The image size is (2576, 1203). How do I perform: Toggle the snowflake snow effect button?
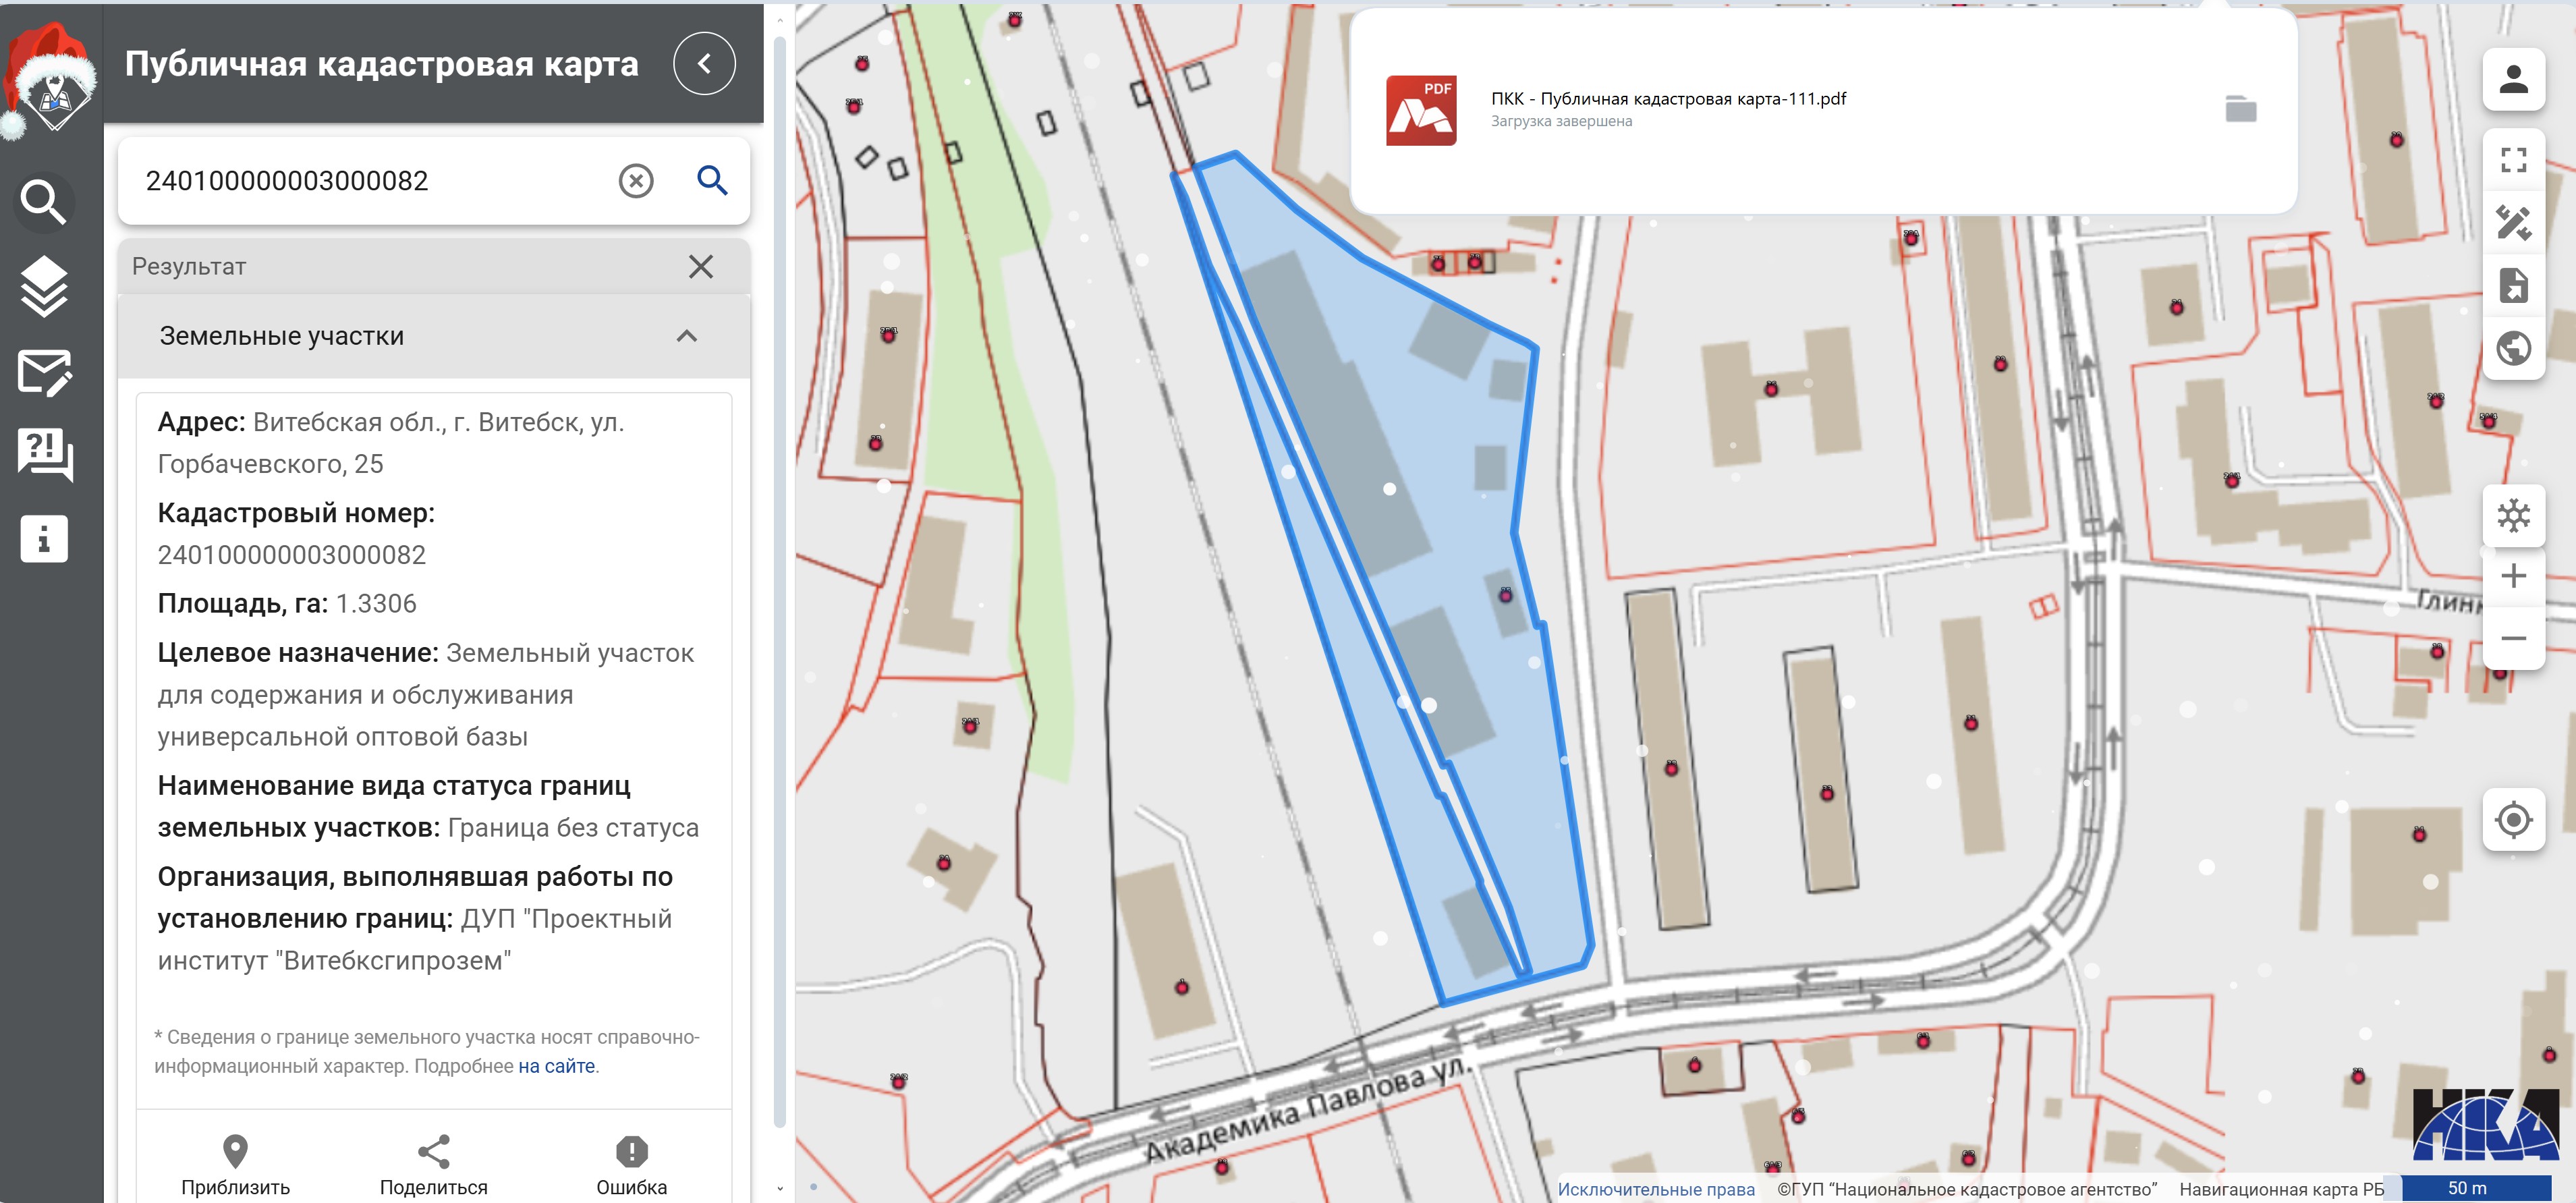point(2513,516)
